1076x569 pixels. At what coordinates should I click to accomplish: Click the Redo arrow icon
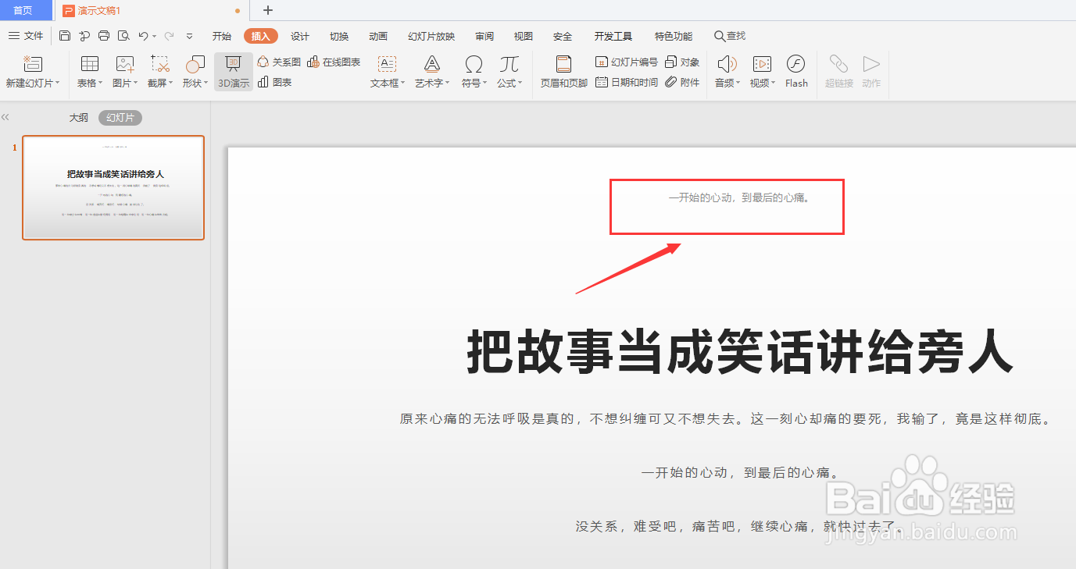pos(169,36)
